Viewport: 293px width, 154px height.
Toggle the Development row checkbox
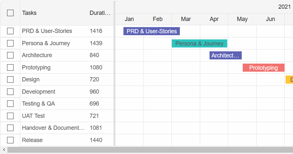click(x=10, y=92)
